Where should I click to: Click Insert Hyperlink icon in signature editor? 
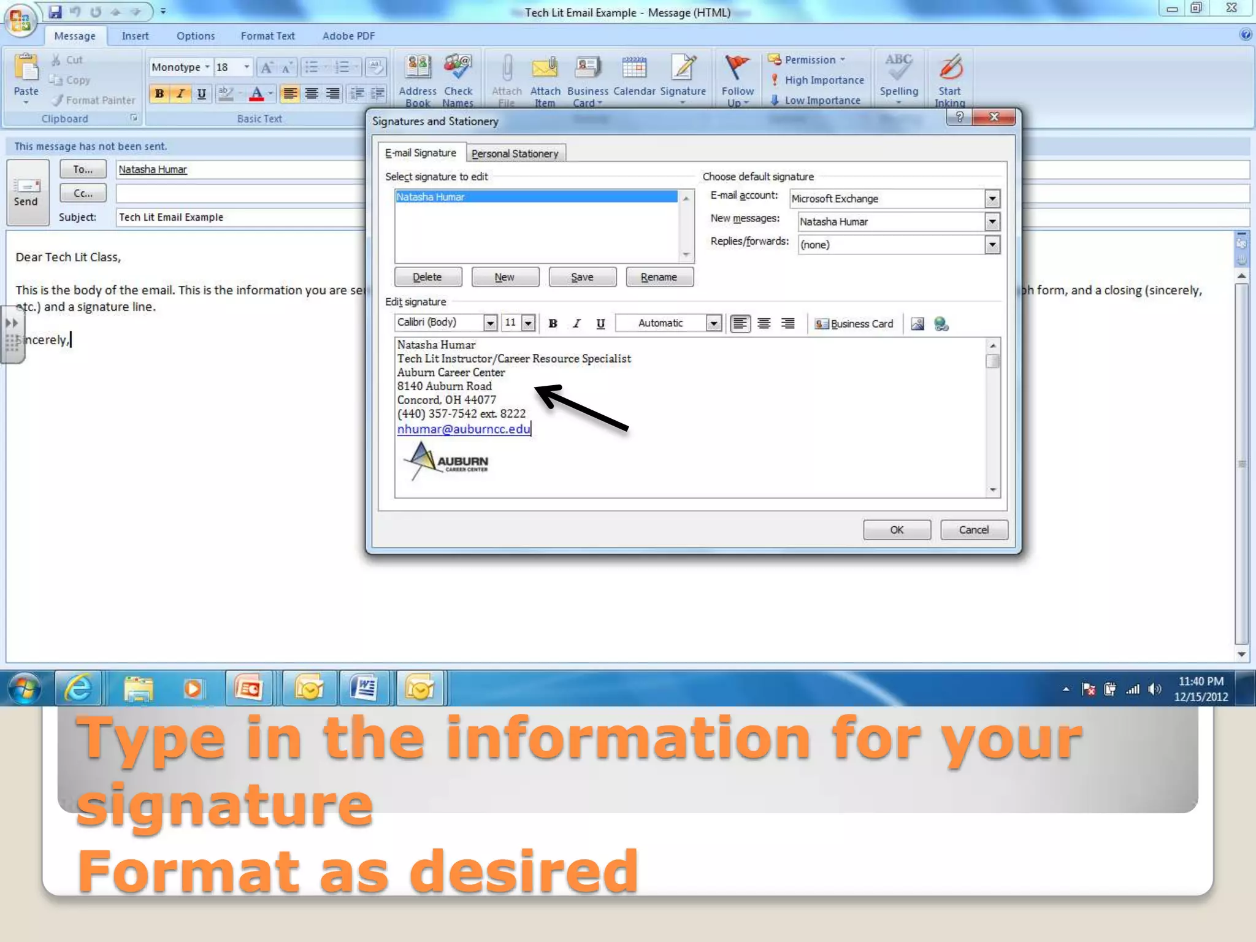click(941, 324)
